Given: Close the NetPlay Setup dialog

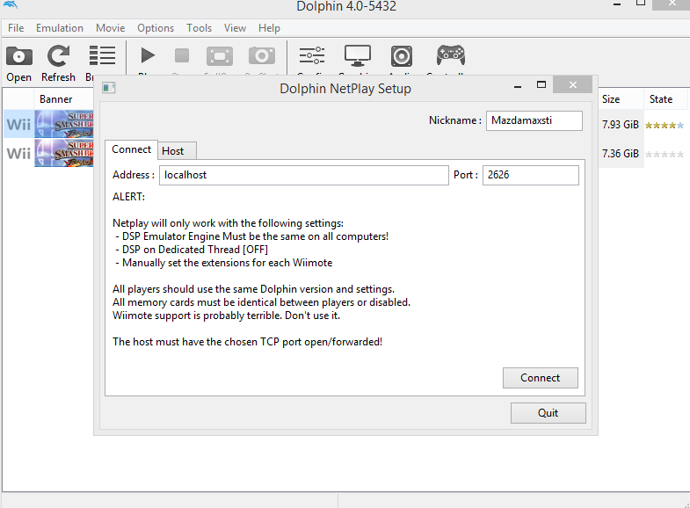Looking at the screenshot, I should tap(572, 85).
